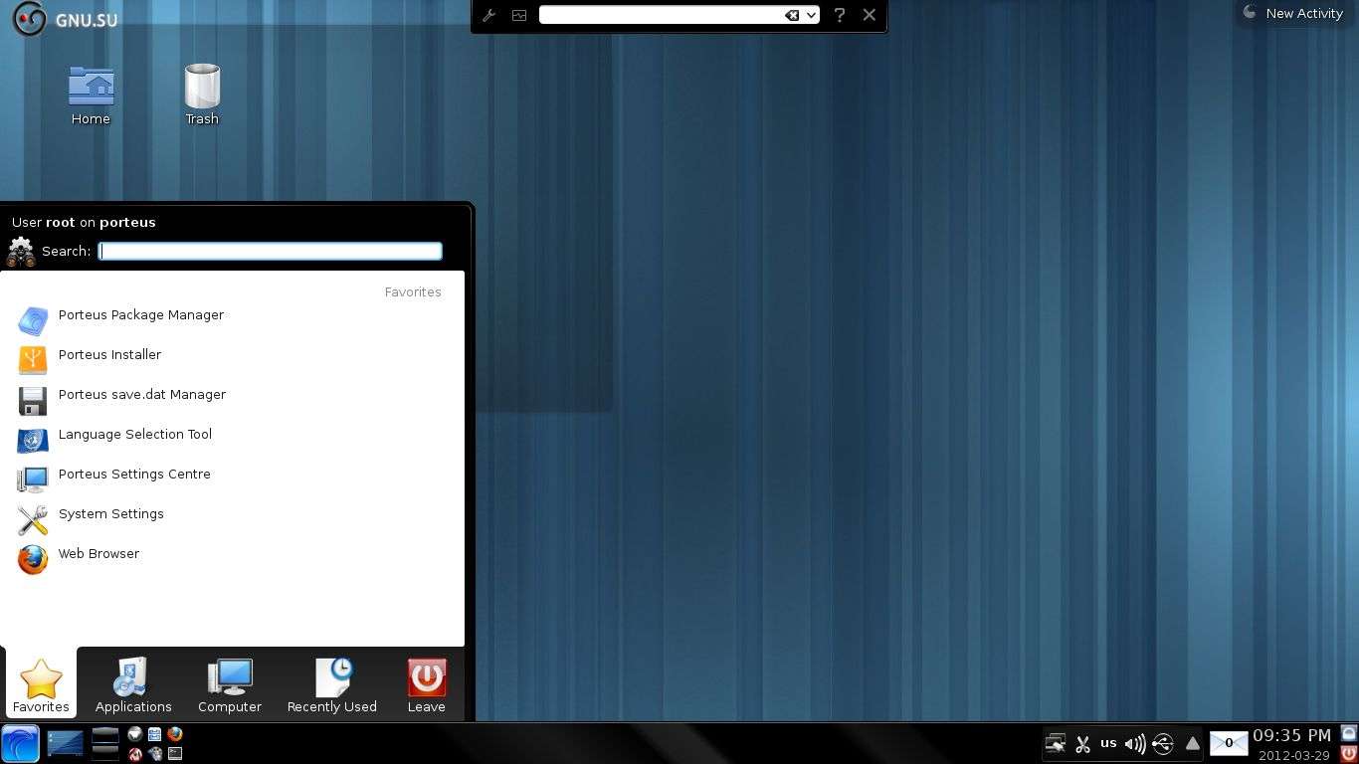Click the Kickoff launcher button in taskbar
1359x764 pixels.
[x=20, y=744]
